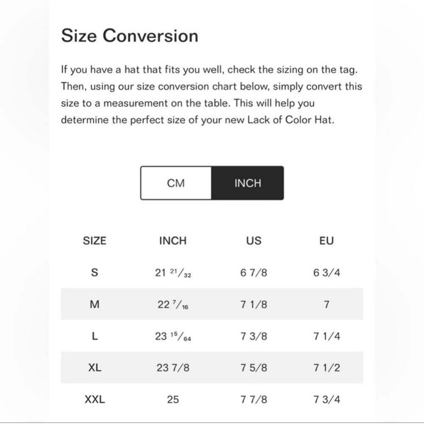Select the US column header
The image size is (424, 424).
254,241
